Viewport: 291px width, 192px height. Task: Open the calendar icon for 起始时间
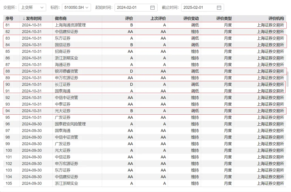[152, 8]
